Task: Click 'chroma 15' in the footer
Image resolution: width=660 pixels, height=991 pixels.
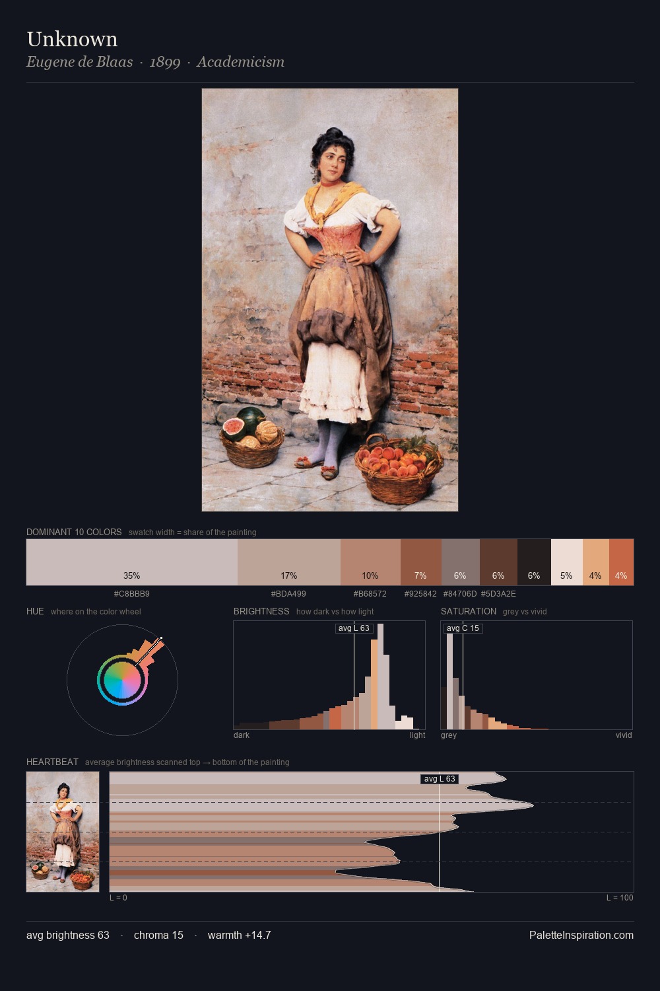Action: [x=158, y=935]
